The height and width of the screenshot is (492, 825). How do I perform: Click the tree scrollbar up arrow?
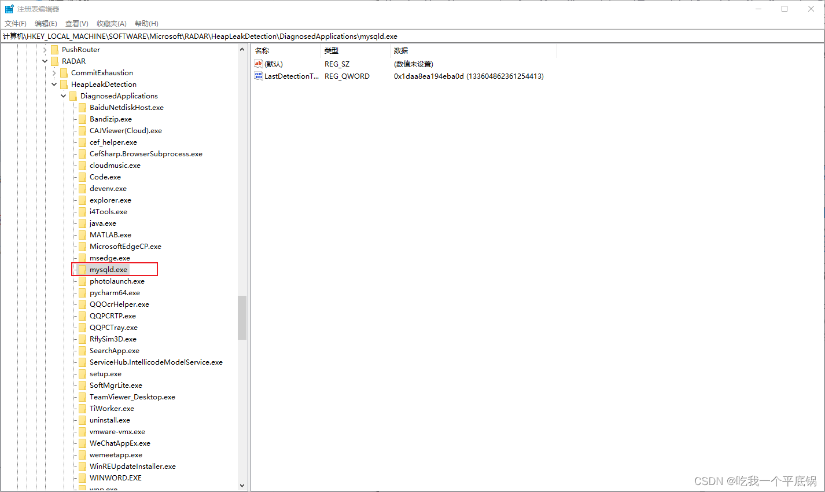click(242, 50)
